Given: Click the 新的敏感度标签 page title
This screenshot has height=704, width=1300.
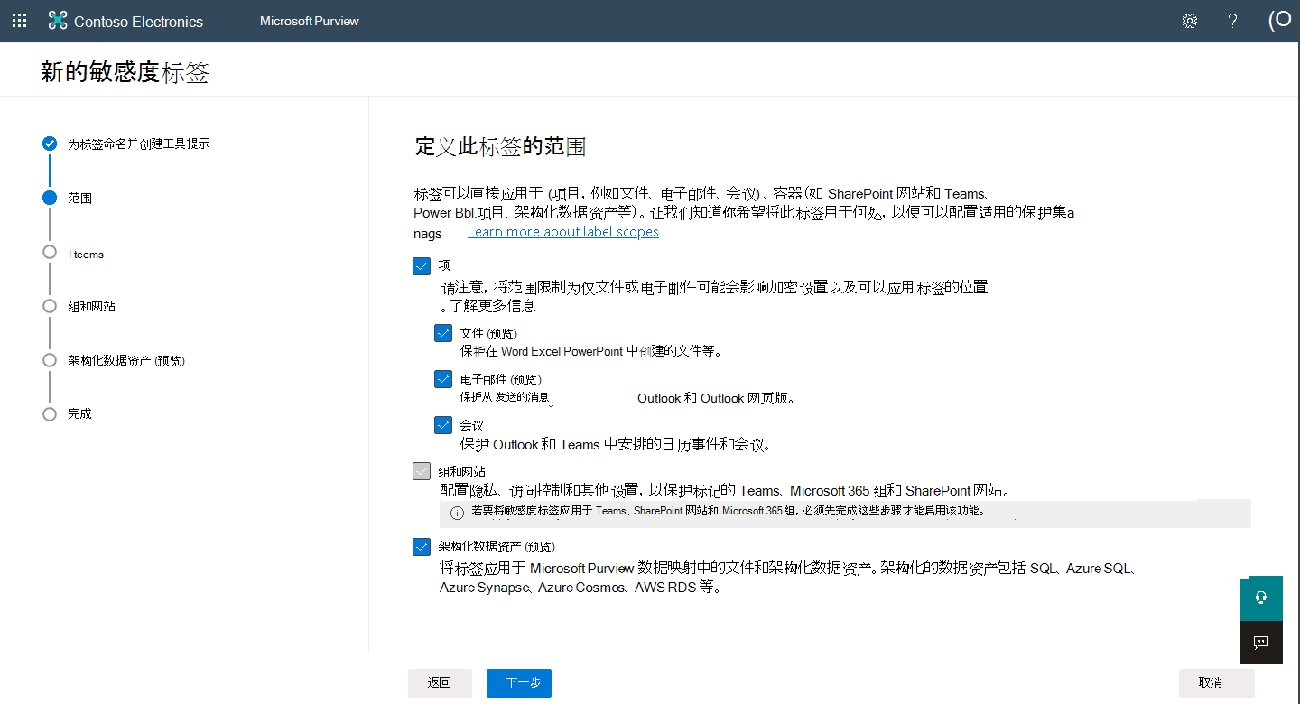Looking at the screenshot, I should (x=125, y=73).
